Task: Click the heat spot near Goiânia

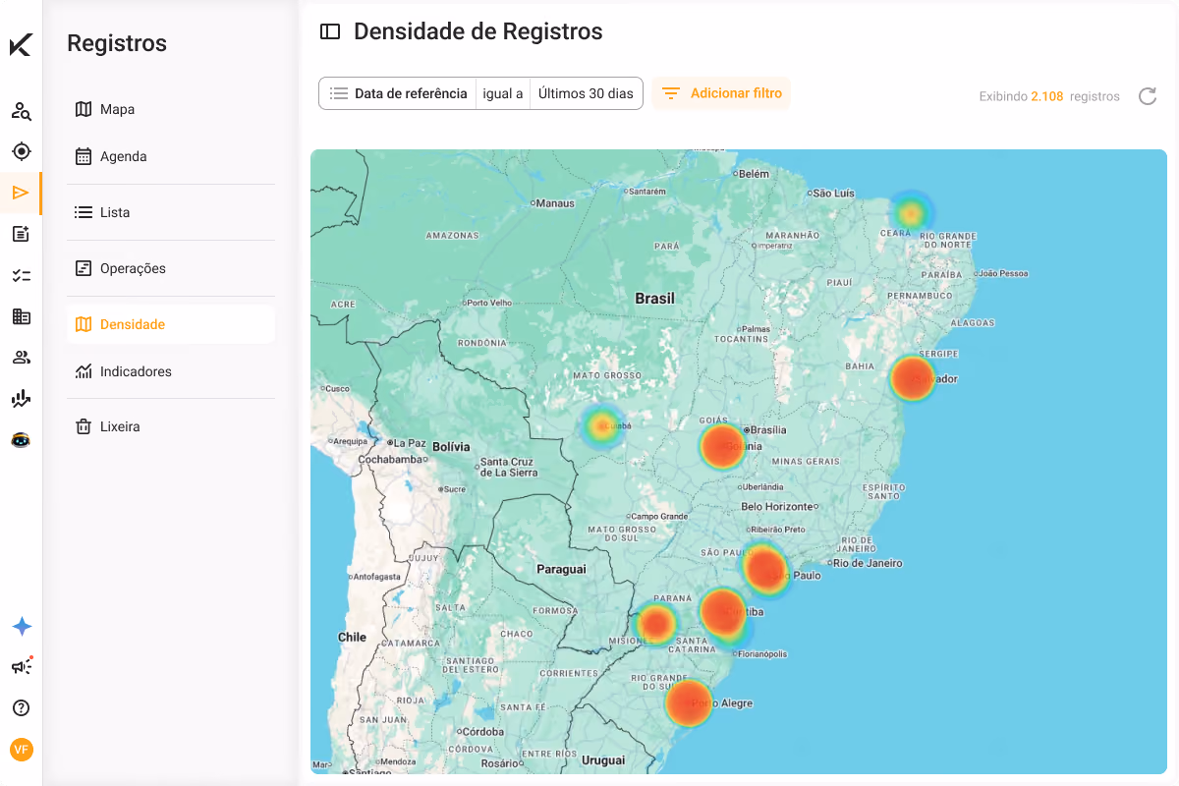Action: click(722, 446)
